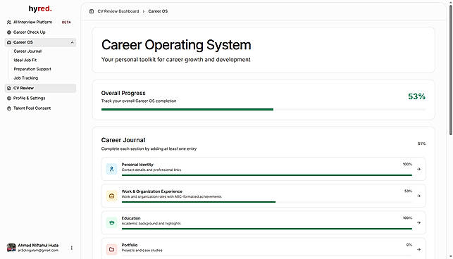Click the Overall Progress bar

(263, 109)
